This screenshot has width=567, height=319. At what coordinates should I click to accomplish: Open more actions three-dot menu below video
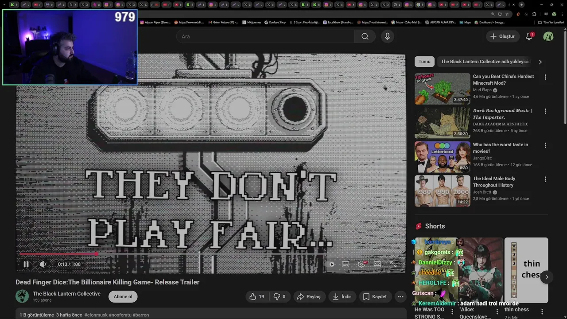click(x=400, y=296)
